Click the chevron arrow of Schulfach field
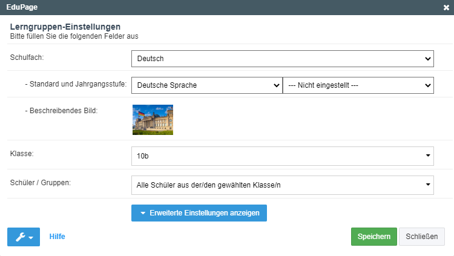 pos(427,59)
